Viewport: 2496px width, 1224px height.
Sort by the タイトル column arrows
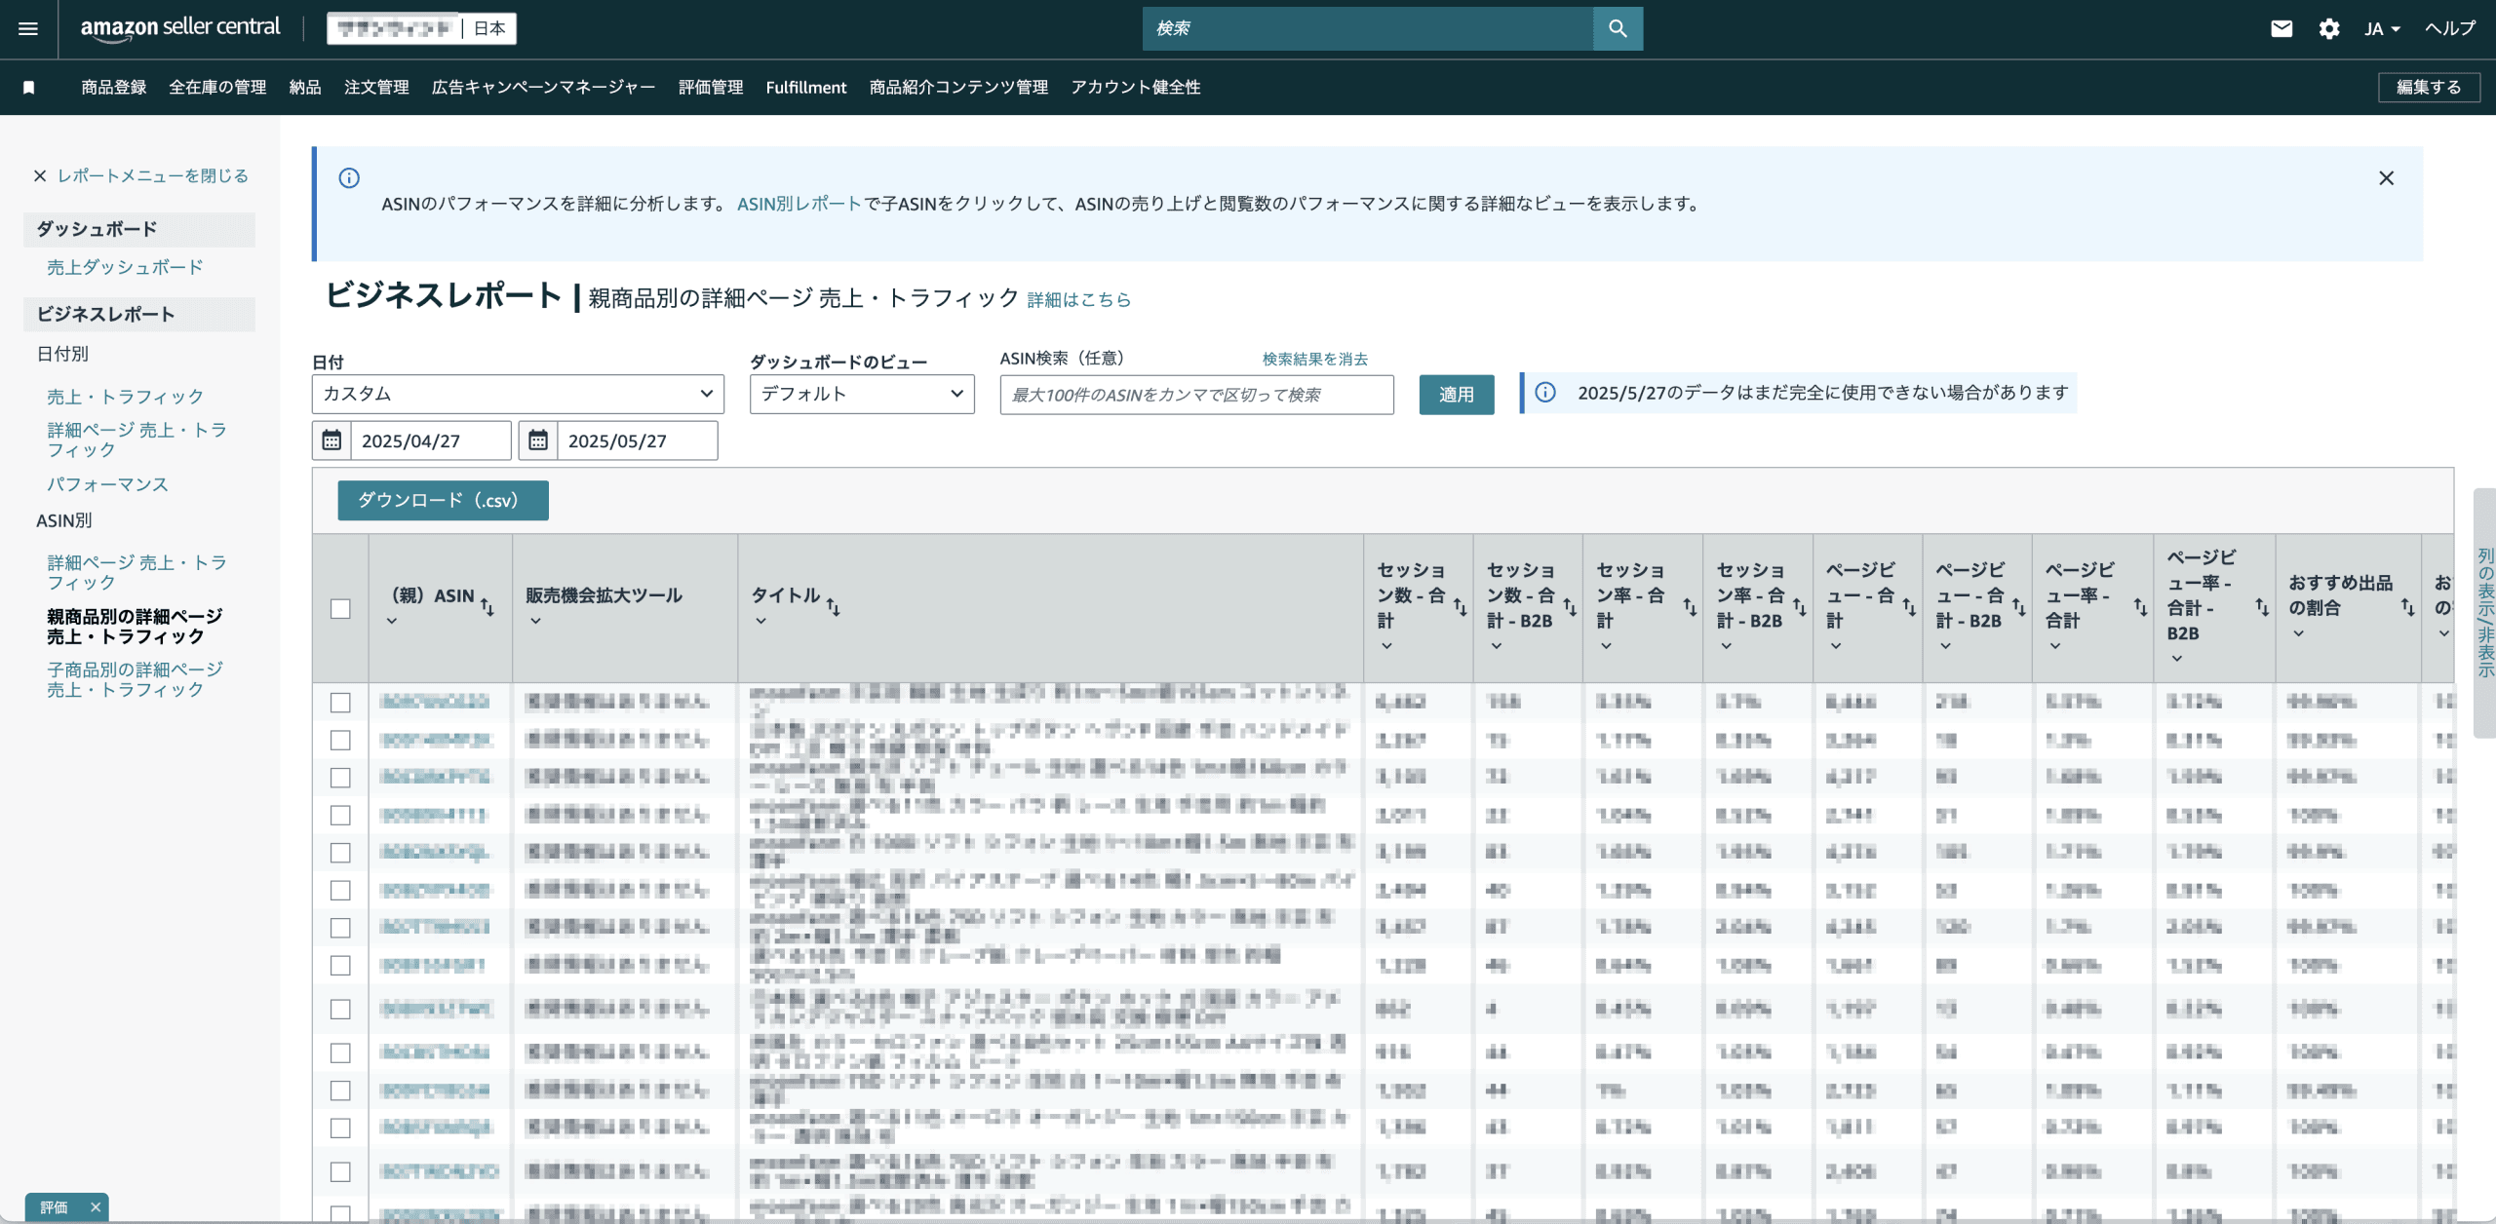[833, 606]
